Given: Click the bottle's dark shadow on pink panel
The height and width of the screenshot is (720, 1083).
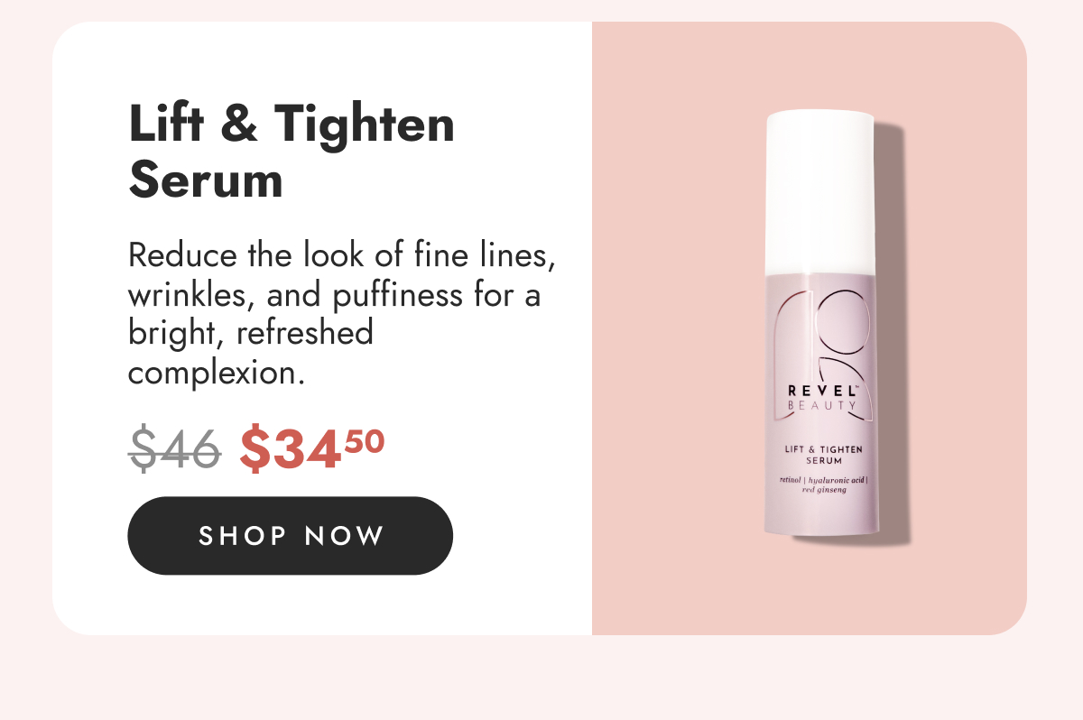Looking at the screenshot, I should point(892,334).
